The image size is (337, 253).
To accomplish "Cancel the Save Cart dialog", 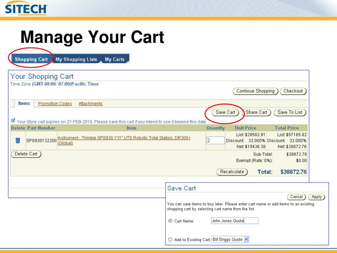I will pos(297,197).
